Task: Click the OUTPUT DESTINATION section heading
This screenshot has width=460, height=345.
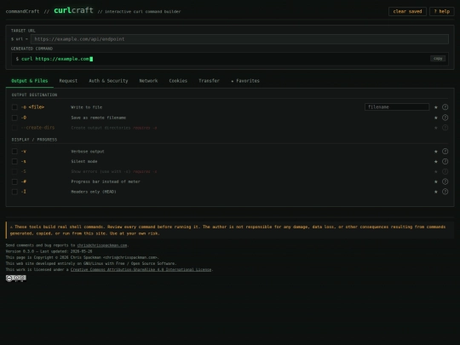Action: point(34,95)
